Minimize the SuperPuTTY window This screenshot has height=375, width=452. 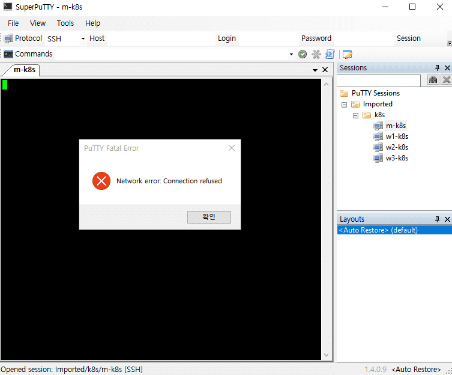point(385,7)
